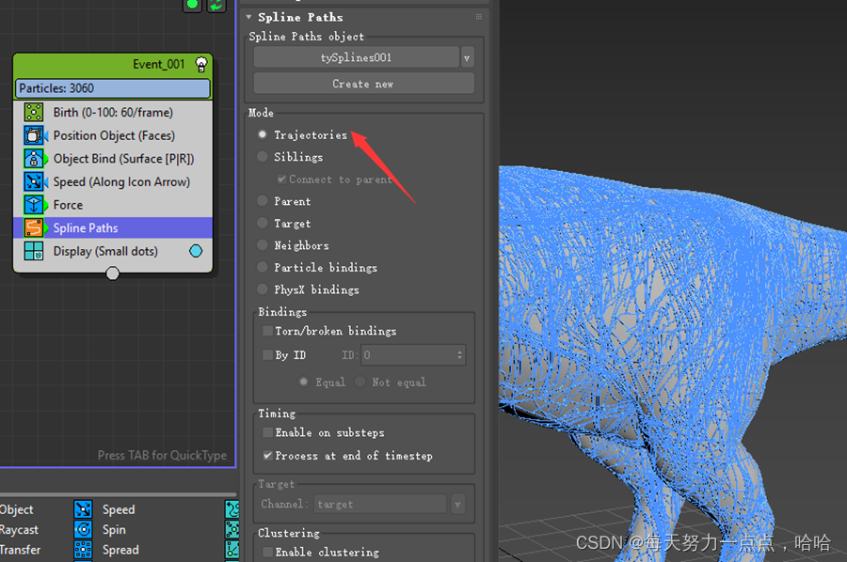Enable the Torn/broken bindings checkbox
The height and width of the screenshot is (562, 847).
click(x=266, y=331)
